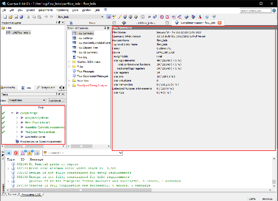Click the Redo arrow icon
Image resolution: width=278 pixels, height=201 pixels.
(52, 17)
